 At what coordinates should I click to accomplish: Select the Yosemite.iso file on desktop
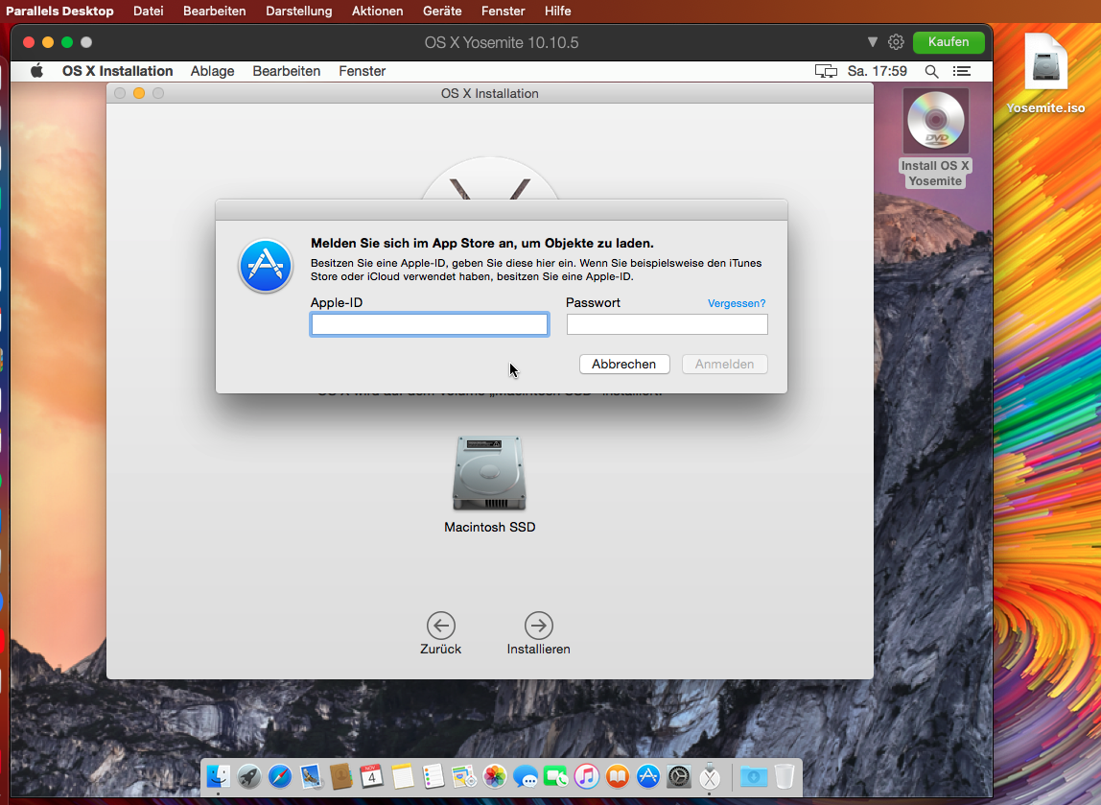[x=1045, y=61]
